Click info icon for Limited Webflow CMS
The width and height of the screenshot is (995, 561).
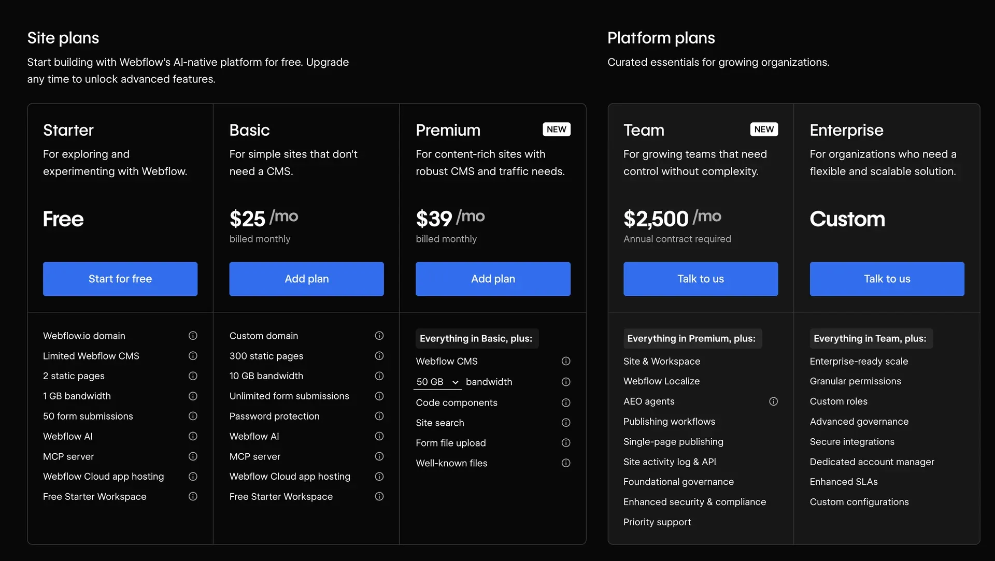click(x=193, y=356)
